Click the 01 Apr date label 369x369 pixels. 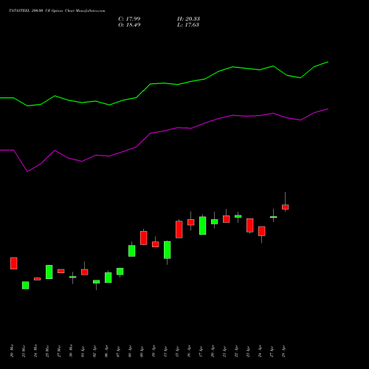tap(83, 352)
